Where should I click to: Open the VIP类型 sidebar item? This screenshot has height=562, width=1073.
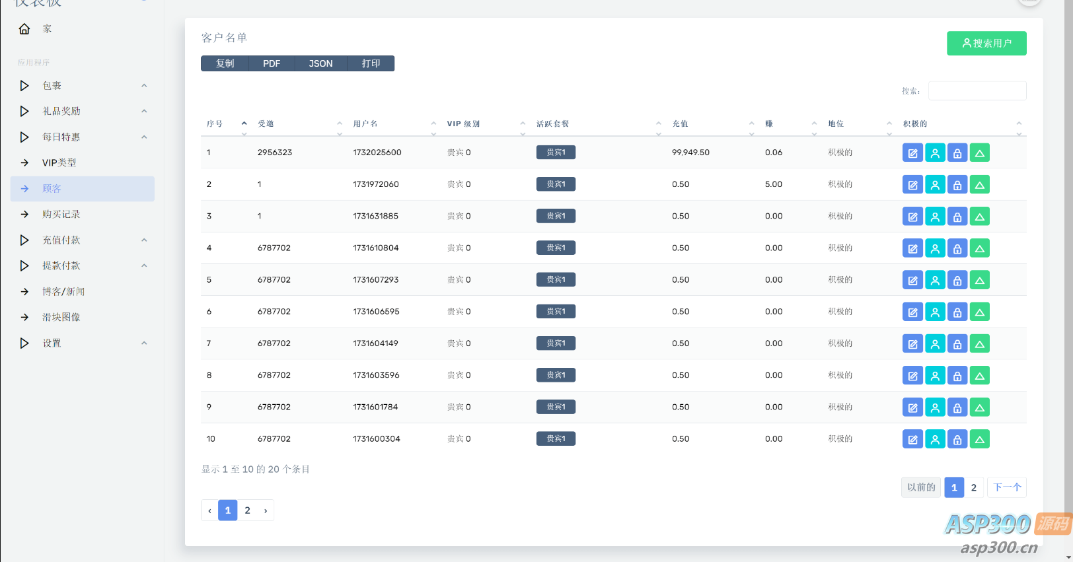point(59,163)
